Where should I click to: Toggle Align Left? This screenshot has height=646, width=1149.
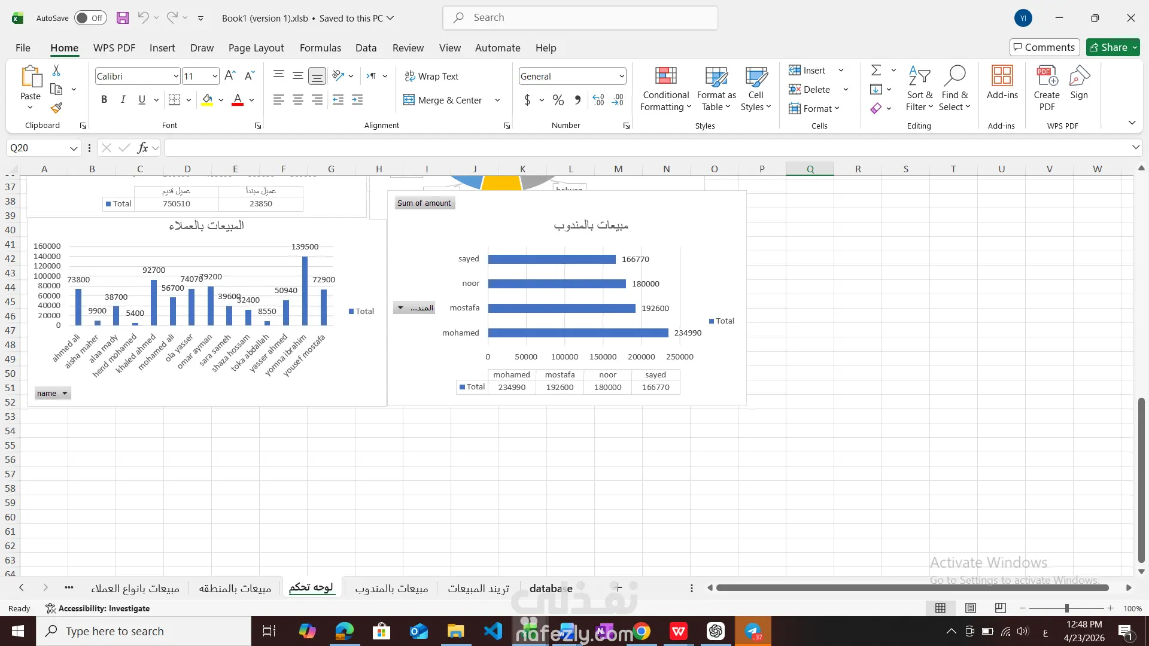pos(279,100)
